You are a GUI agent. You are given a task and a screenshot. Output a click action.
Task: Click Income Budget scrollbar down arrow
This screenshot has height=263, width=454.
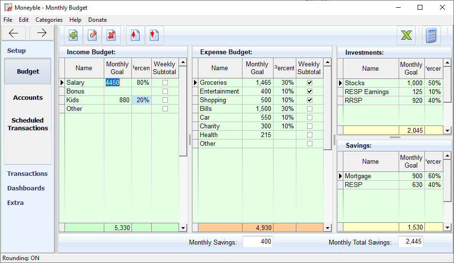(x=183, y=228)
